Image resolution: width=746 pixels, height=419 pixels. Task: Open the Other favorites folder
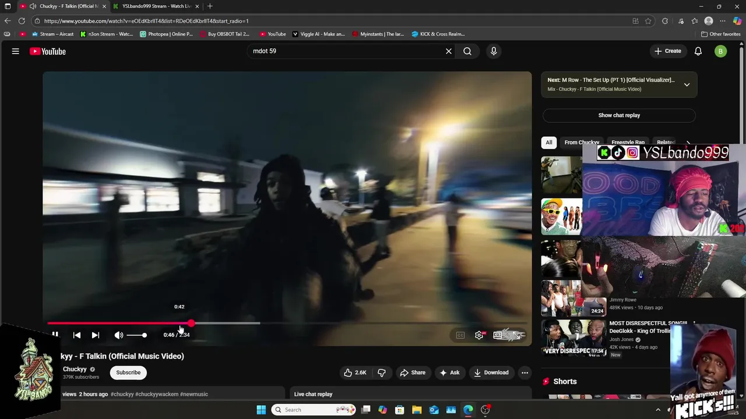pyautogui.click(x=720, y=34)
